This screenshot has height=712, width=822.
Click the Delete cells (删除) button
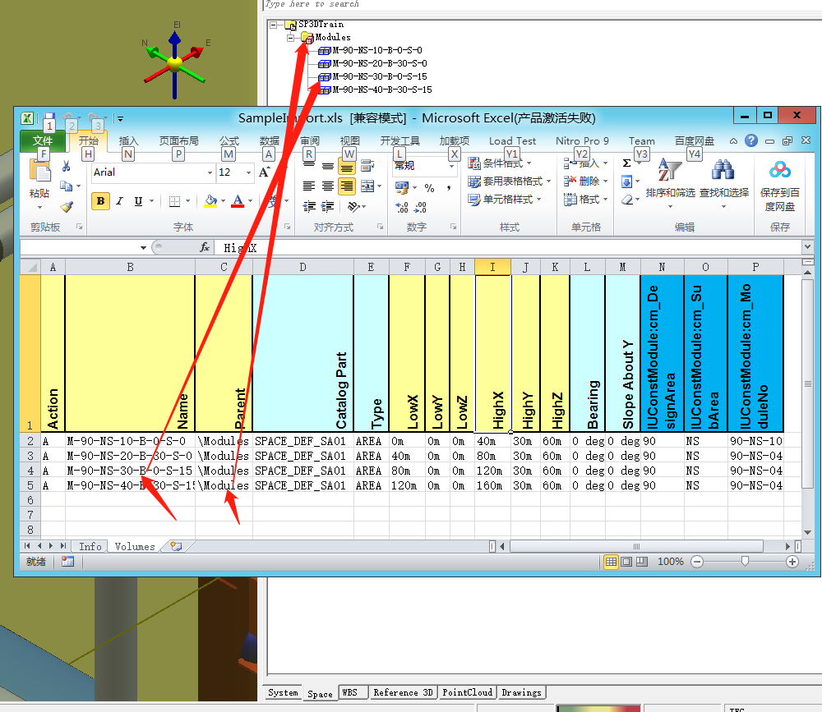coord(585,181)
